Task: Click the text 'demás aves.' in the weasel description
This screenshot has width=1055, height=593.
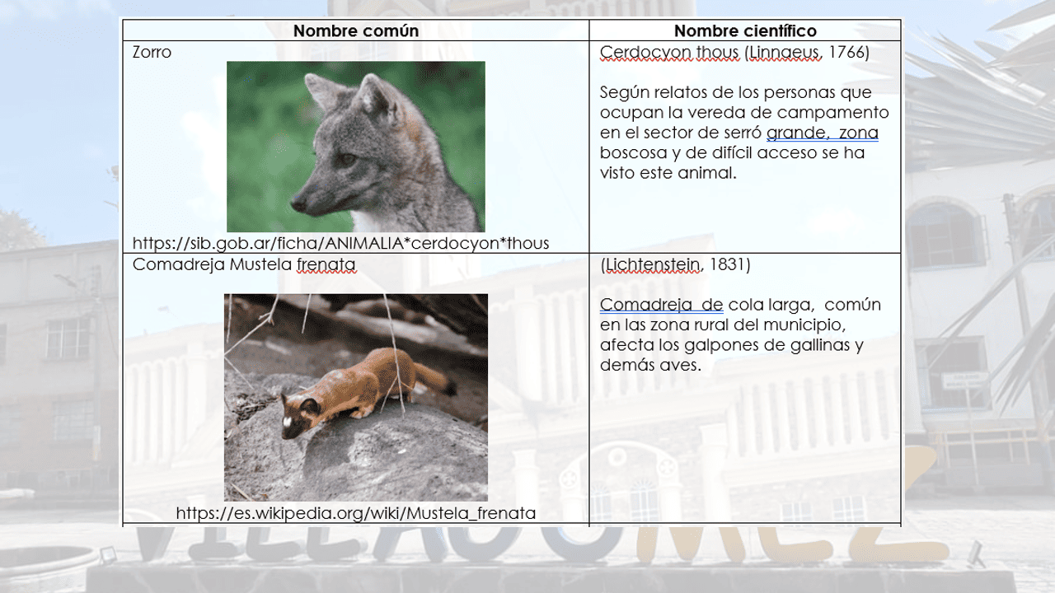Action: pos(650,365)
